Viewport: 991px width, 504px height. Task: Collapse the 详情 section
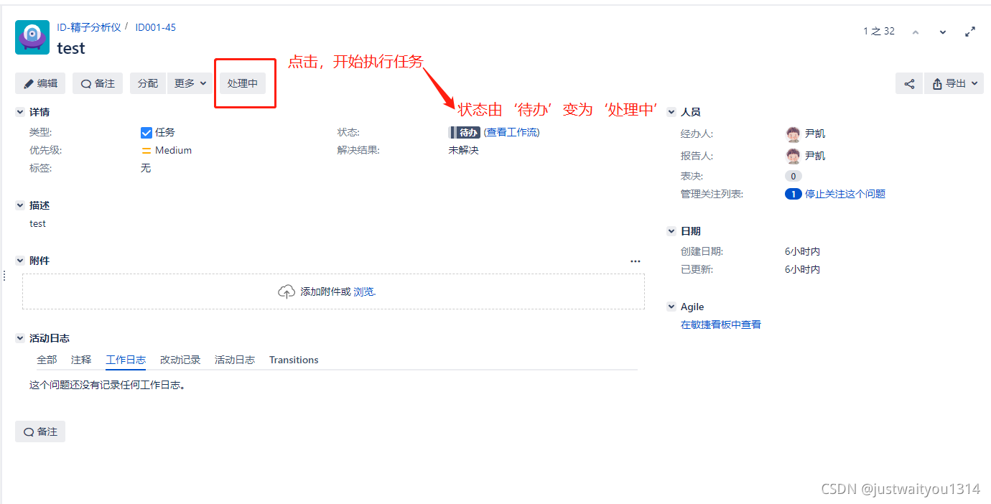tap(20, 112)
